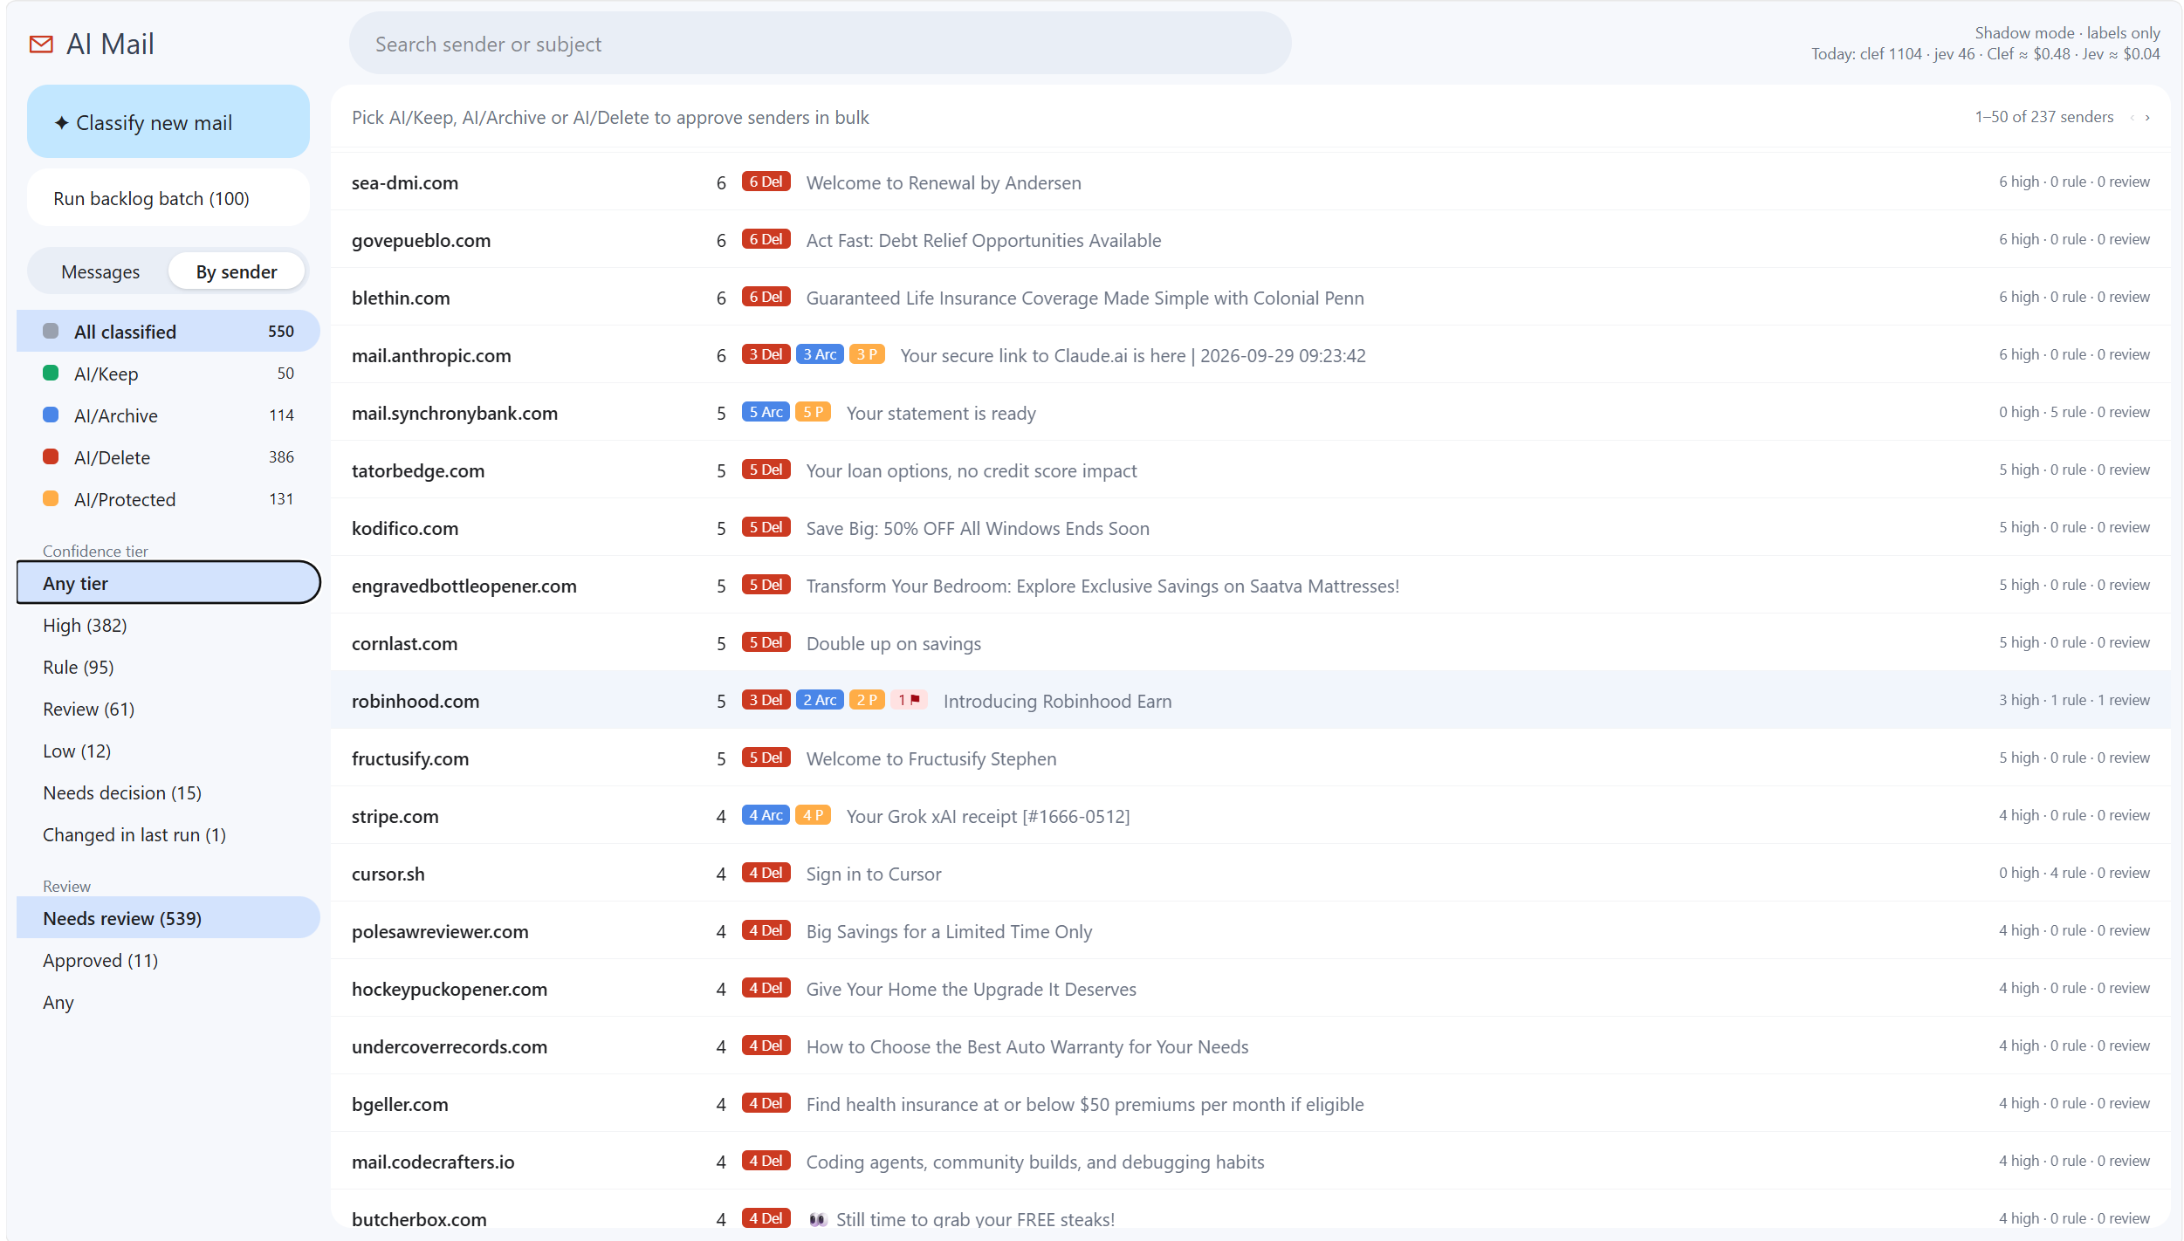This screenshot has width=2184, height=1241.
Task: Go to next page of senders arrow
Action: 2147,118
